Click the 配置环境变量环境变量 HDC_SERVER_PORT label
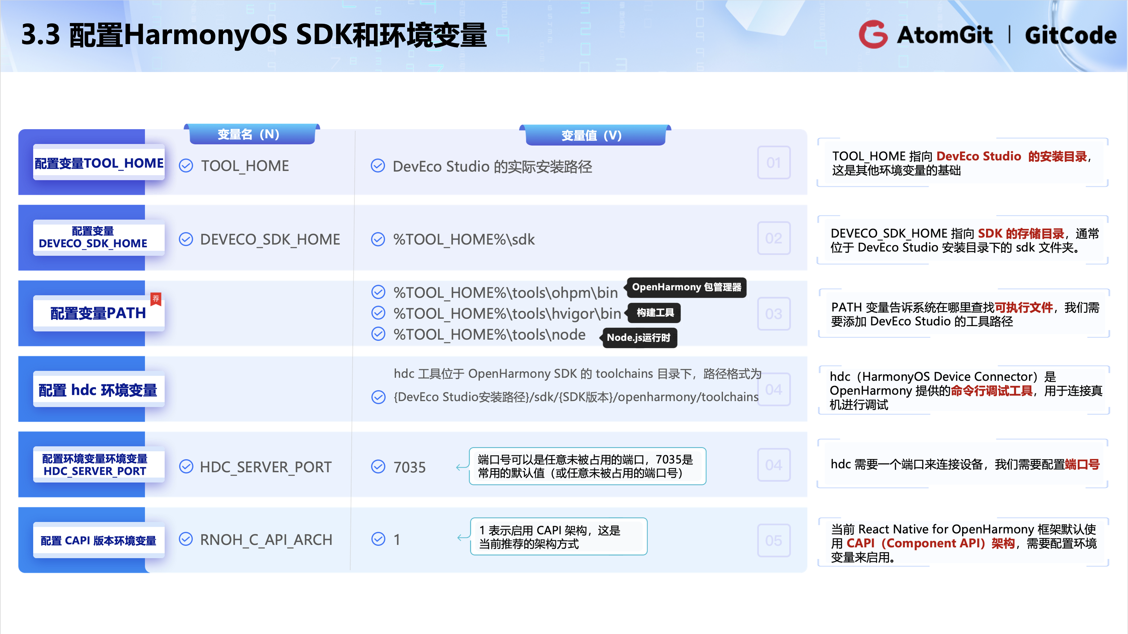The height and width of the screenshot is (634, 1128). (99, 464)
